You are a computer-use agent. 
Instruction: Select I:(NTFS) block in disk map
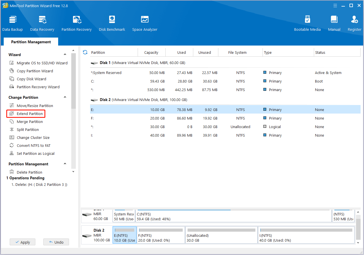coord(306,235)
